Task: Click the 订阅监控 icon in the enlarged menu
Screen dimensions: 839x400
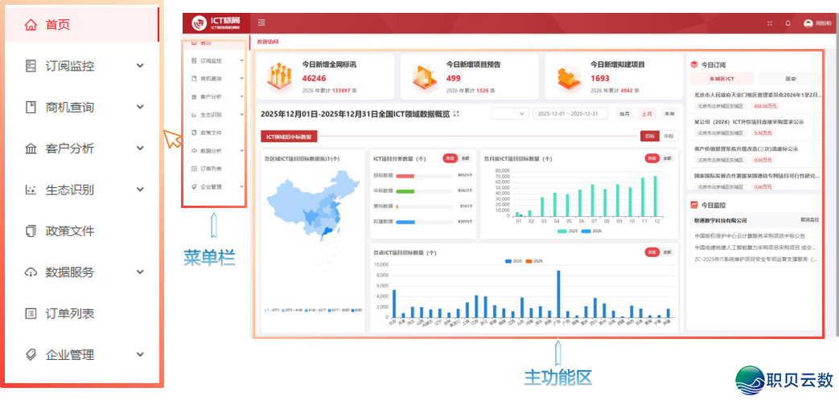Action: click(x=31, y=66)
